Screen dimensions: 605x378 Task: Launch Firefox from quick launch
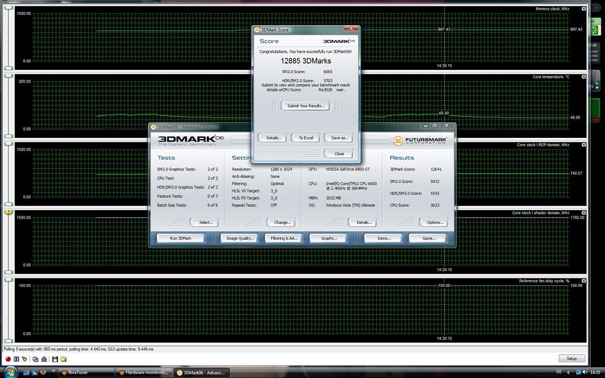pyautogui.click(x=43, y=373)
